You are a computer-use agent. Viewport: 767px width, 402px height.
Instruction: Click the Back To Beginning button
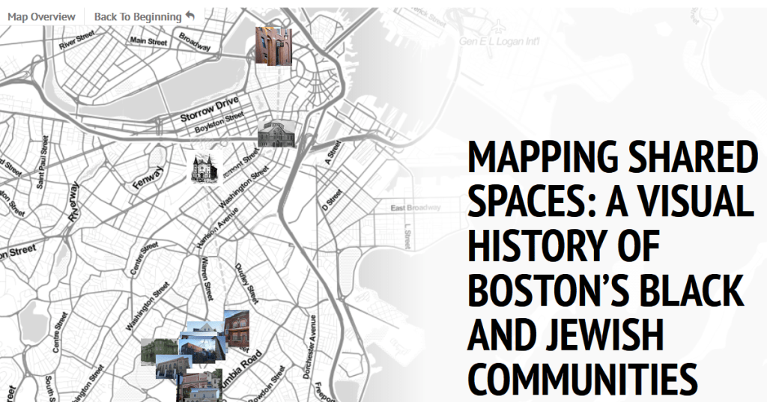138,16
